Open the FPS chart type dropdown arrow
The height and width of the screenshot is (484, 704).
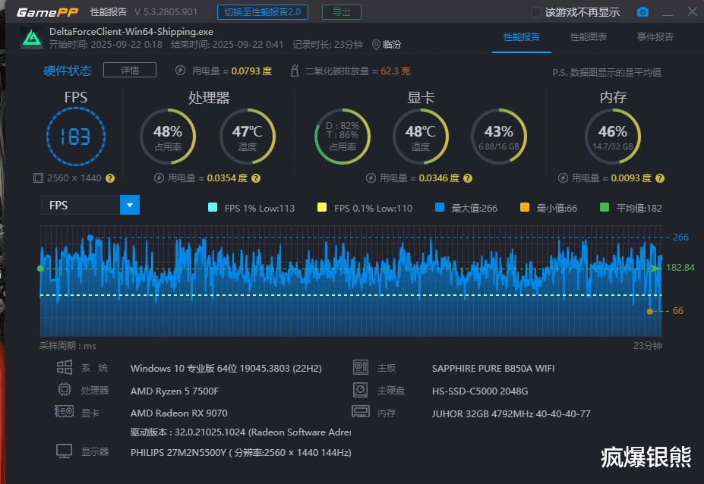pyautogui.click(x=130, y=205)
